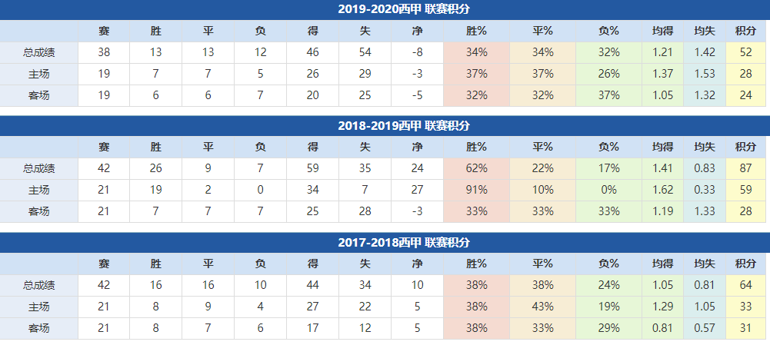Click 积分 column header in 2018-2019 table
Image resolution: width=770 pixels, height=345 pixels.
click(745, 148)
